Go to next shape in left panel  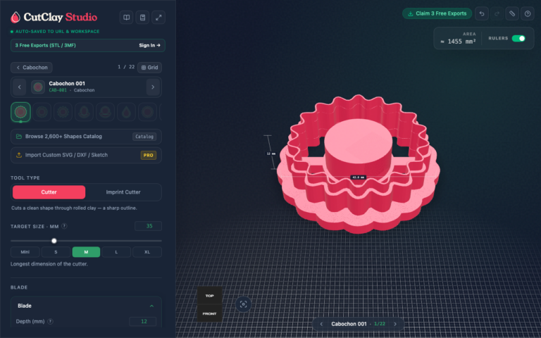click(153, 87)
